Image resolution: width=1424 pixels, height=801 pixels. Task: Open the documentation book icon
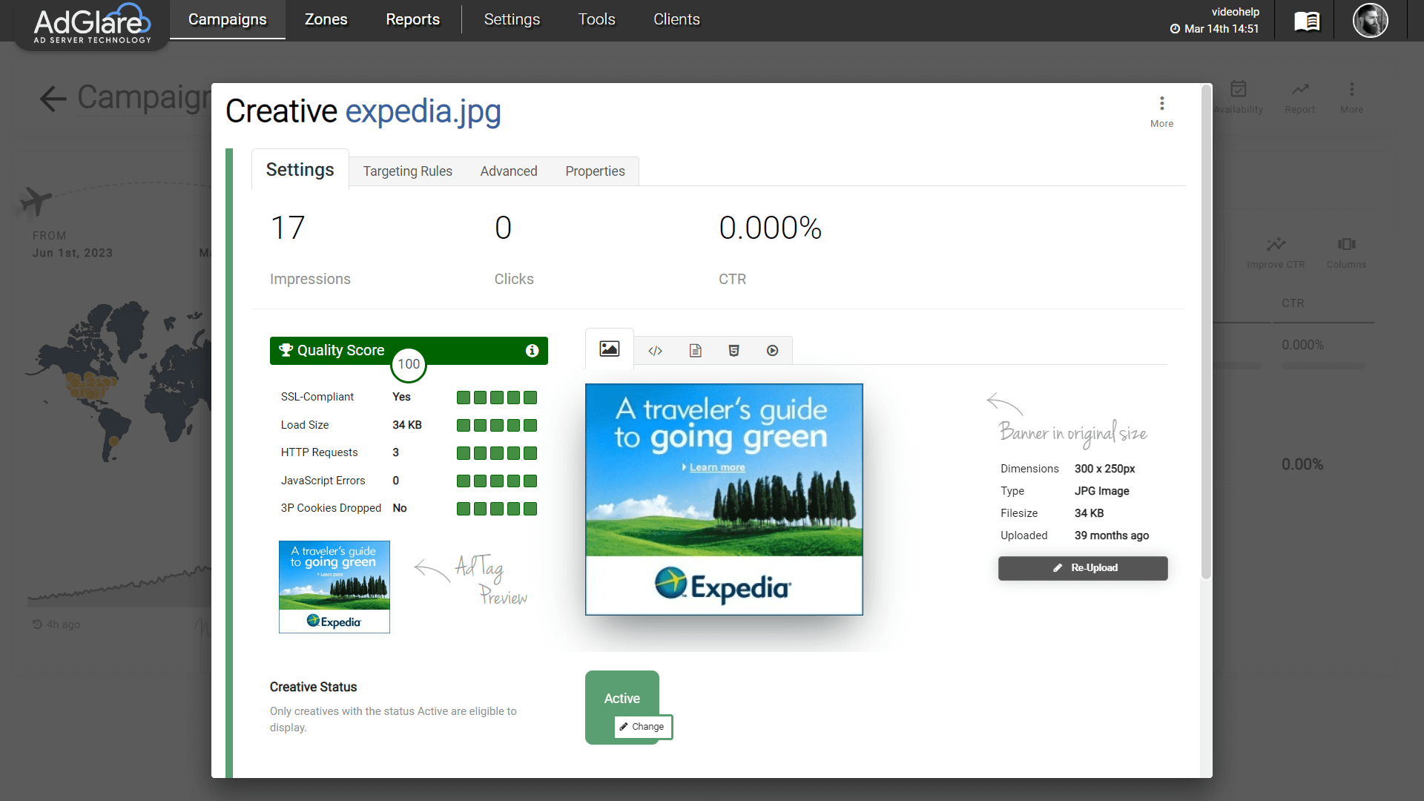point(1306,21)
